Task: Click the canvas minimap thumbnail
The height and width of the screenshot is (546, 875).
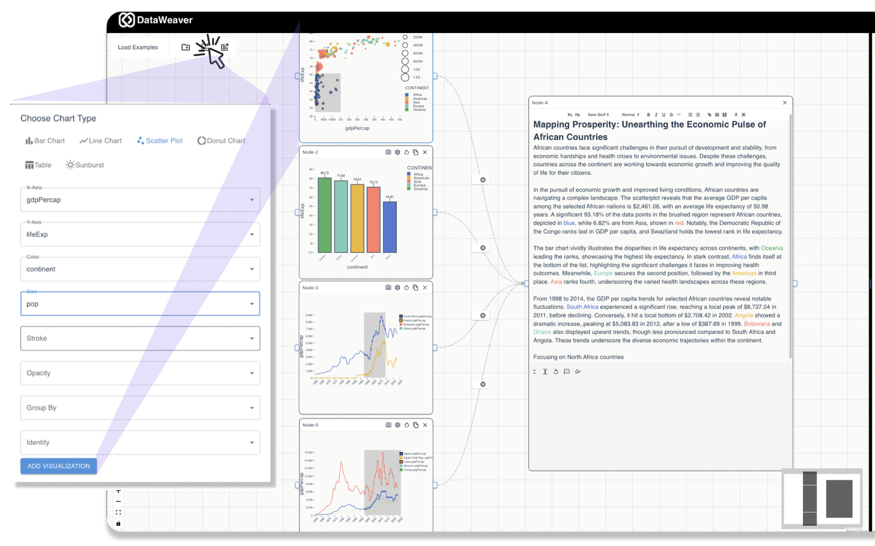Action: click(822, 498)
